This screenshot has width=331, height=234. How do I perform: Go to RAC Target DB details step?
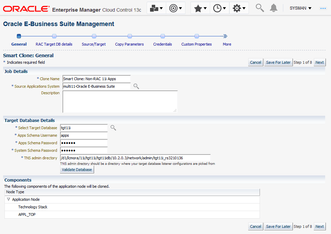[54, 44]
